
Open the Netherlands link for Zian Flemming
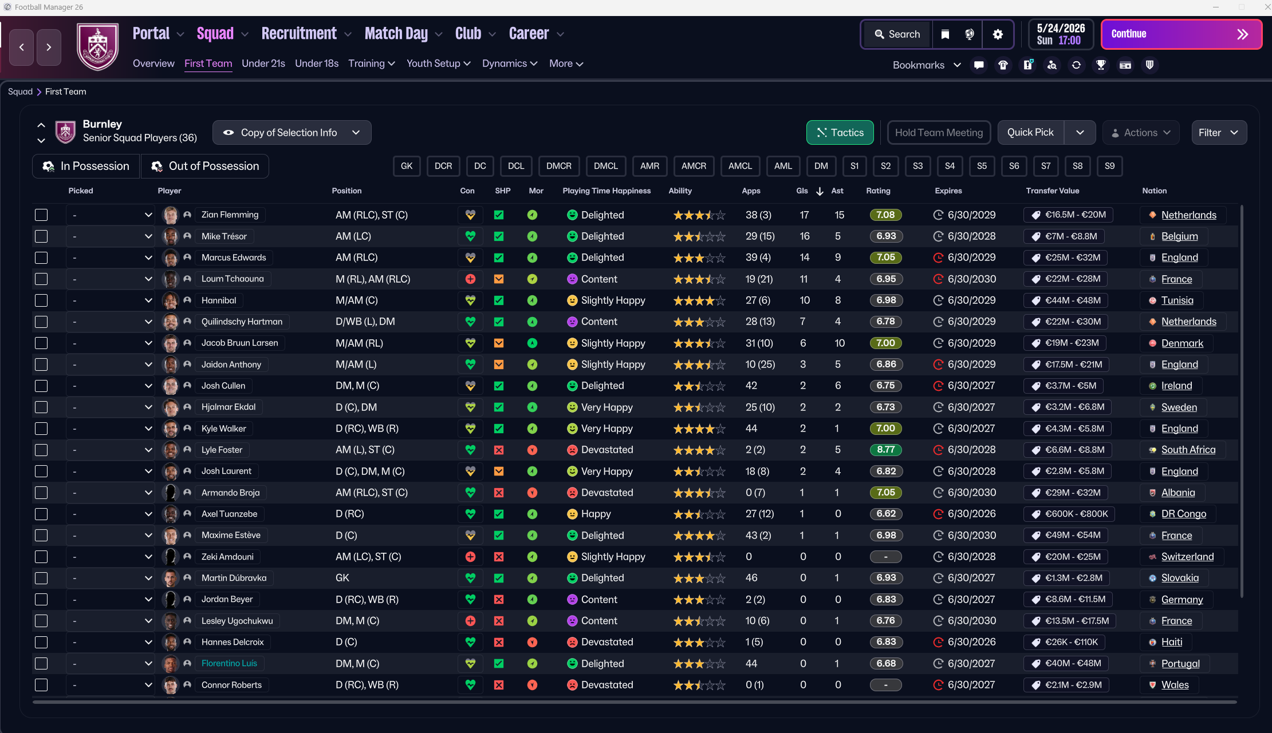(1188, 215)
